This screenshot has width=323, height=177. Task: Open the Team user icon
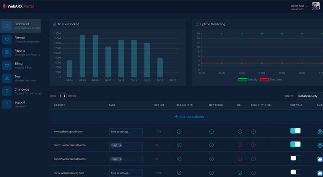tap(7, 78)
